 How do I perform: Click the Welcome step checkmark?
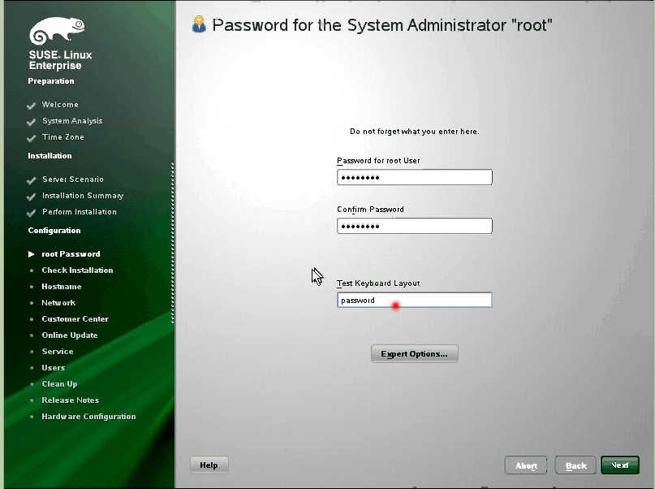31,106
